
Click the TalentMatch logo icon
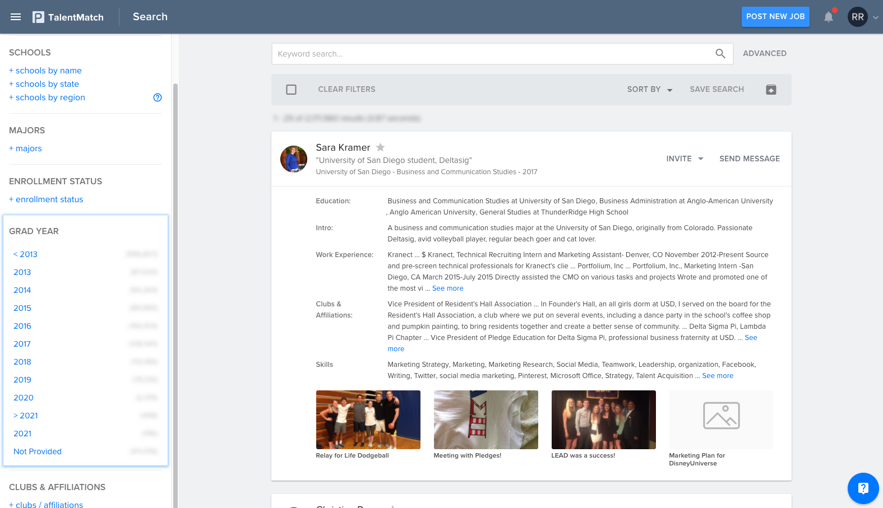click(38, 17)
